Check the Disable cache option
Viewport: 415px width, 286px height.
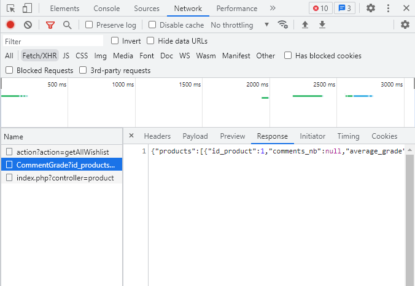pyautogui.click(x=154, y=25)
